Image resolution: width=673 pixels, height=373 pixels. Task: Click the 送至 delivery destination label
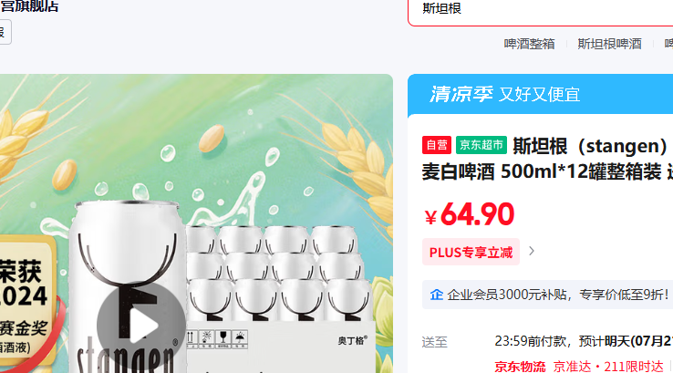(x=434, y=342)
